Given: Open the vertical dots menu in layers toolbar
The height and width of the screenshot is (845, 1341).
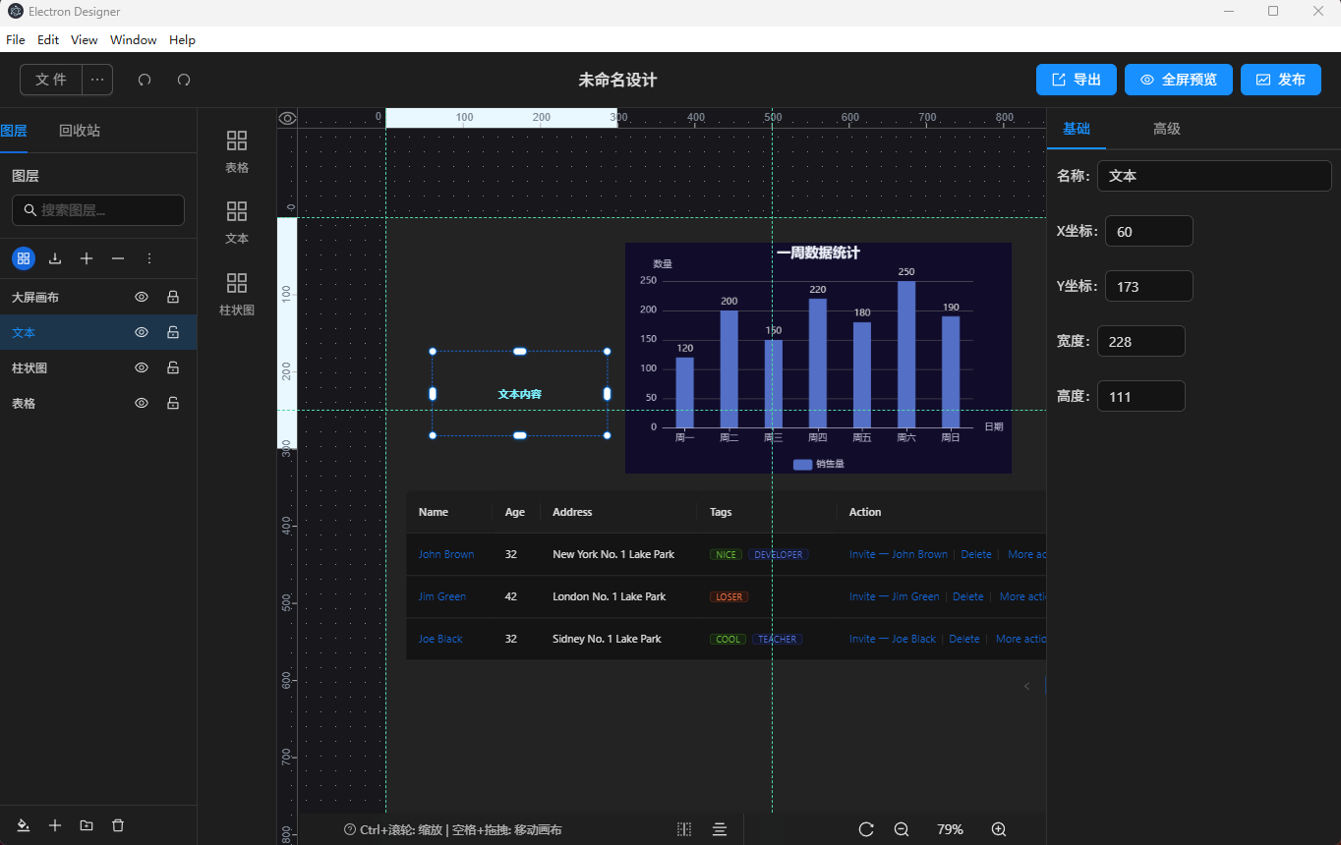Looking at the screenshot, I should click(149, 258).
